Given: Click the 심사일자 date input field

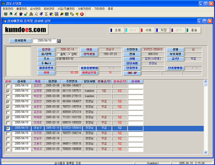Looking at the screenshot, I should point(44,41).
